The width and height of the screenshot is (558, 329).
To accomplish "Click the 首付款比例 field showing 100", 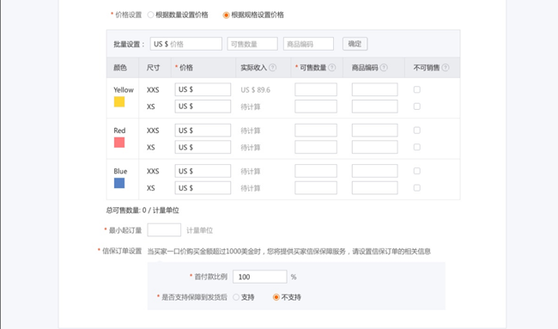I will [260, 277].
